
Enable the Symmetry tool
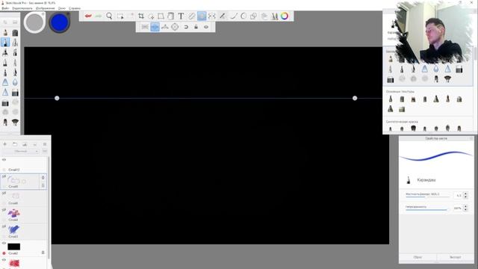coord(212,16)
